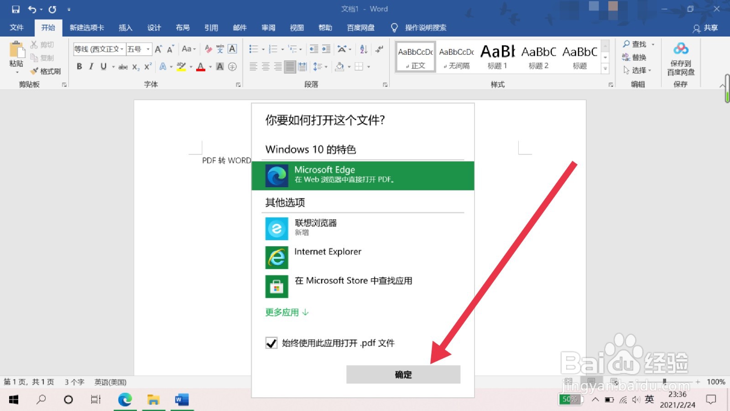This screenshot has width=730, height=411.
Task: Select the 标题 1 style
Action: 497,57
